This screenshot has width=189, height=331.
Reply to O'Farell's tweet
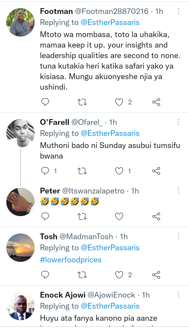45,171
